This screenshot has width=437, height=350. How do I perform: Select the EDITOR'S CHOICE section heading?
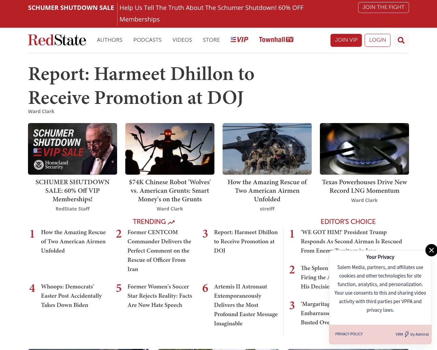pyautogui.click(x=348, y=221)
